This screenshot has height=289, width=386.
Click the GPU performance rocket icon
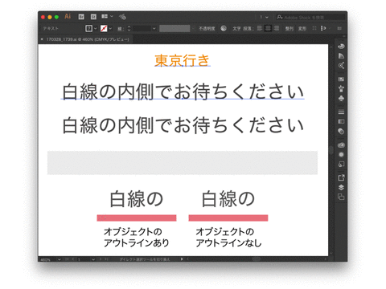tap(122, 17)
